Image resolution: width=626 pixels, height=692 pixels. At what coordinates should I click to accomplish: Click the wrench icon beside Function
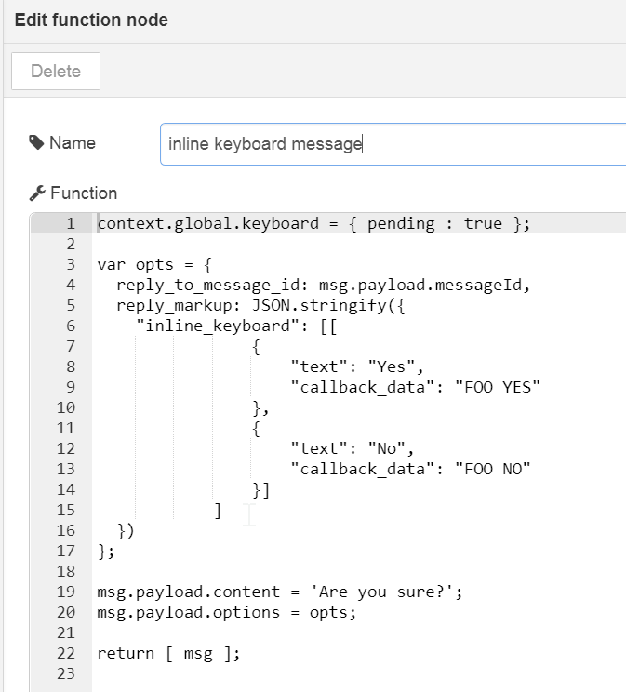click(x=37, y=193)
